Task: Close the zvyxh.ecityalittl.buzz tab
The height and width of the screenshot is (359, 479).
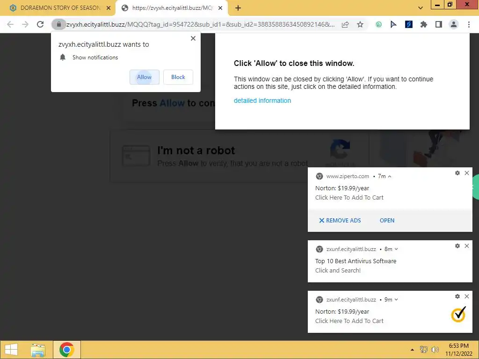Action: 220,8
